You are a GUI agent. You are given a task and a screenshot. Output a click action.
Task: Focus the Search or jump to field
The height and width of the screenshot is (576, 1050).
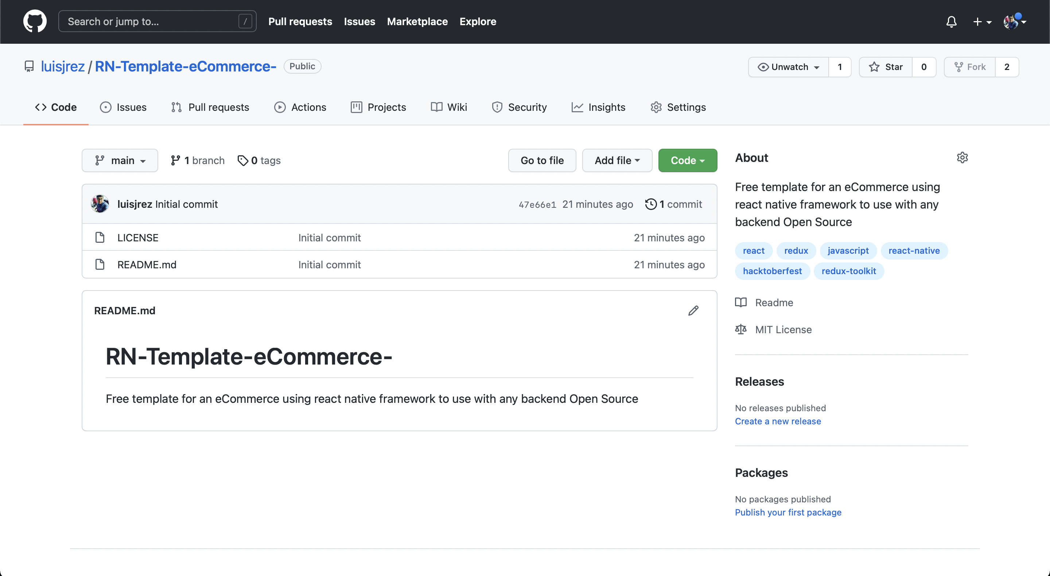tap(151, 21)
